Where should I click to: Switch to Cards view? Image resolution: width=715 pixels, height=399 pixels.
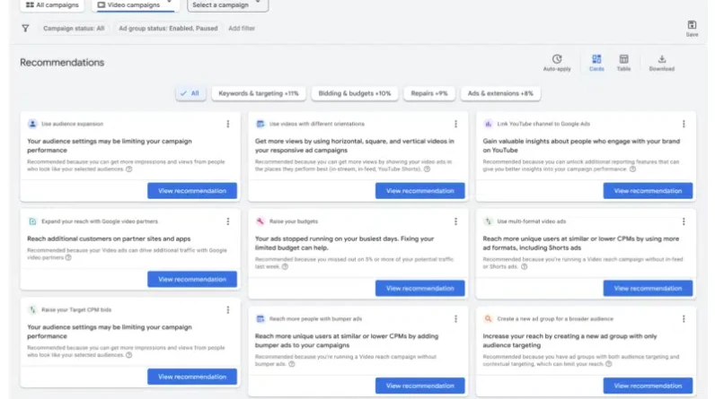[596, 63]
